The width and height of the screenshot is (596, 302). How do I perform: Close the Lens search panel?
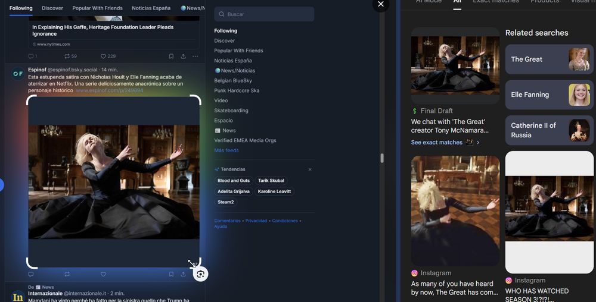pyautogui.click(x=380, y=4)
